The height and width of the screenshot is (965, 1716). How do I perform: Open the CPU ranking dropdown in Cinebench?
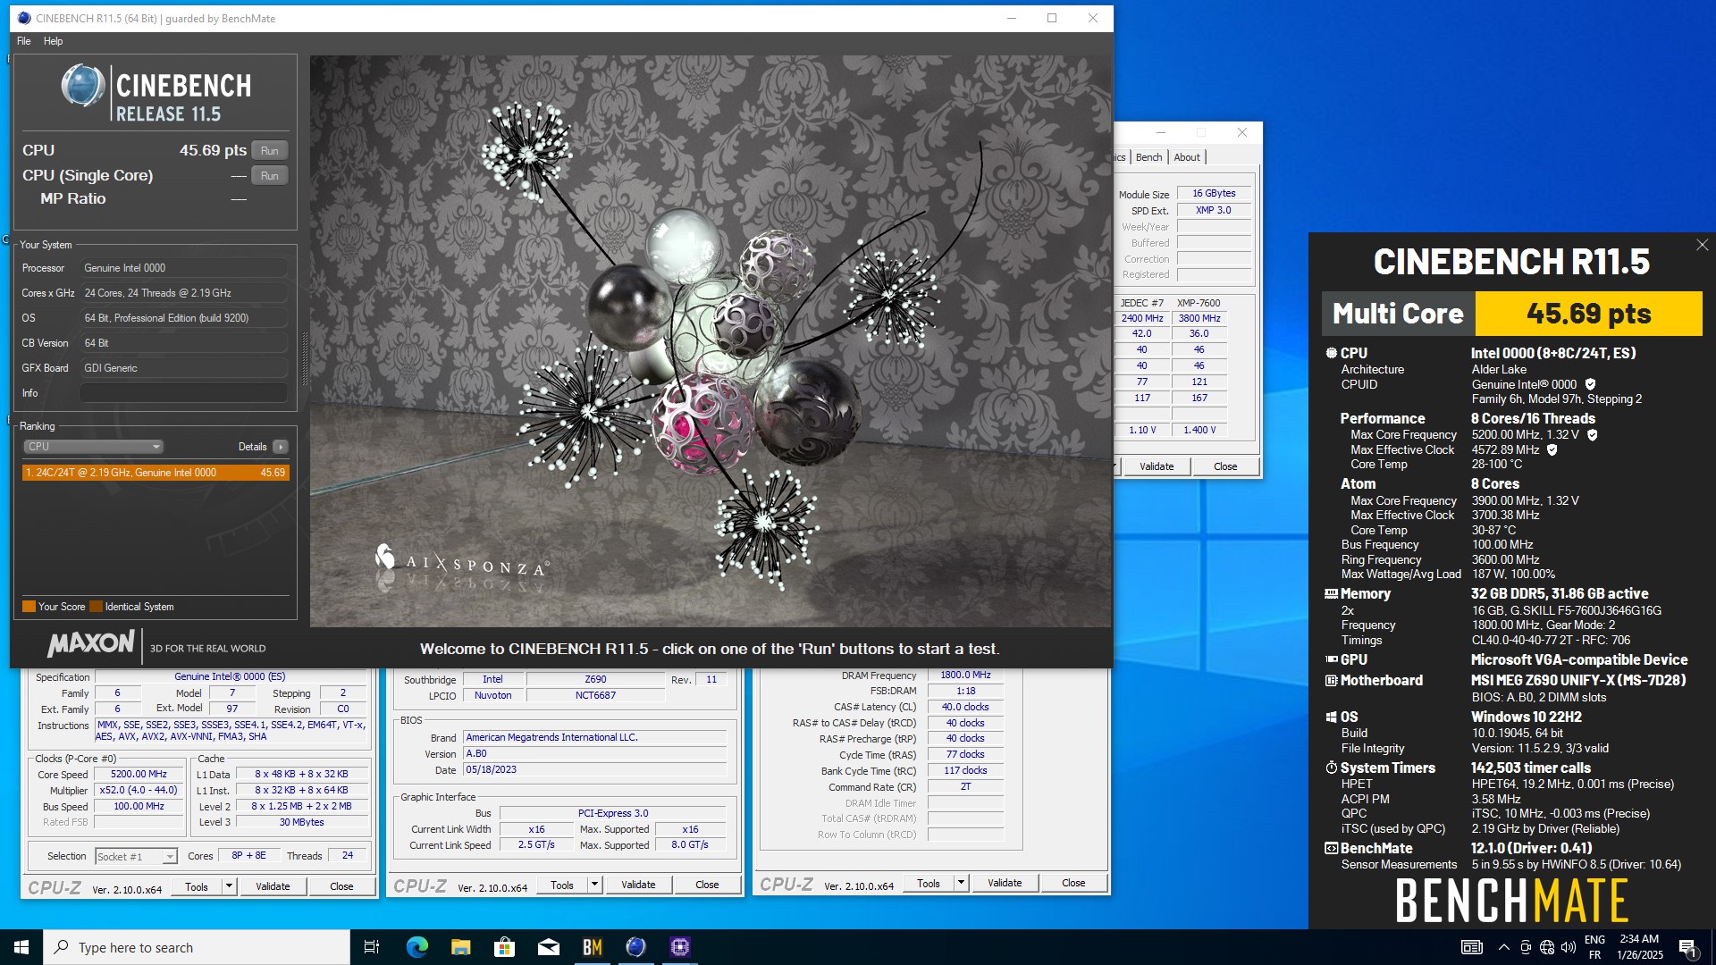(93, 447)
